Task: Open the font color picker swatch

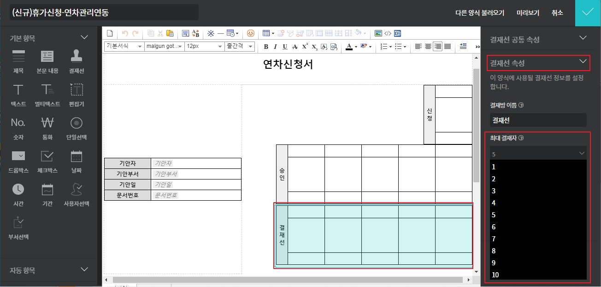Action: tap(349, 47)
